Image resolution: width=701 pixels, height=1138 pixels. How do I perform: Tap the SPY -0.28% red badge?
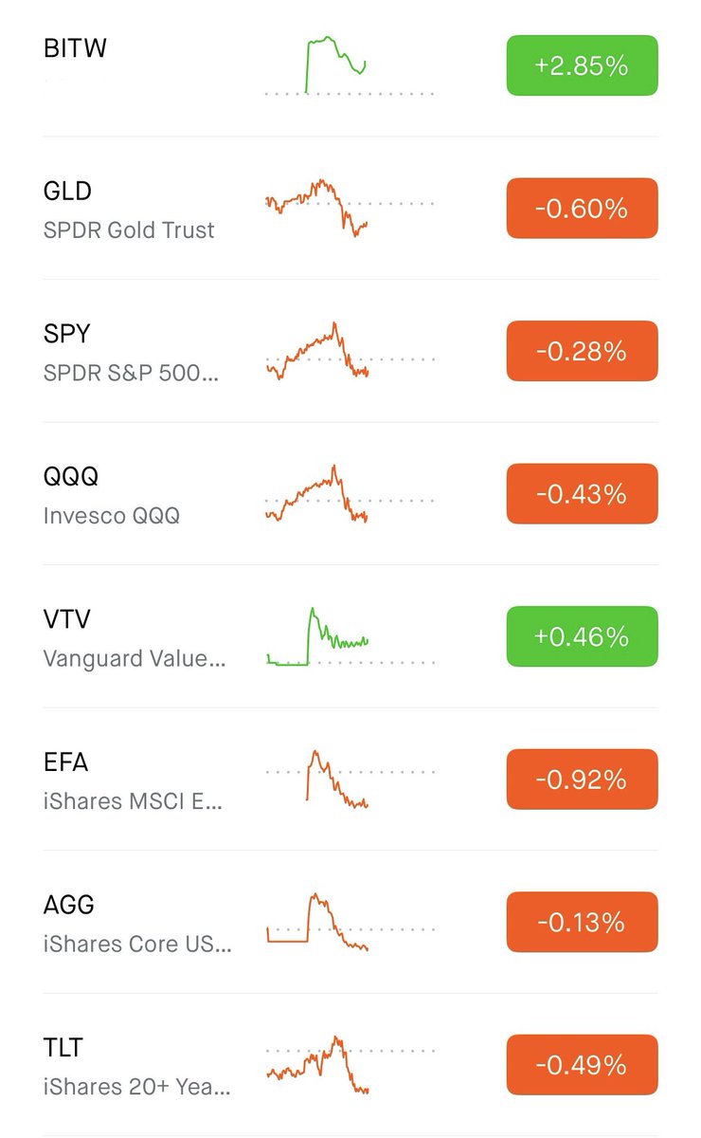[582, 351]
